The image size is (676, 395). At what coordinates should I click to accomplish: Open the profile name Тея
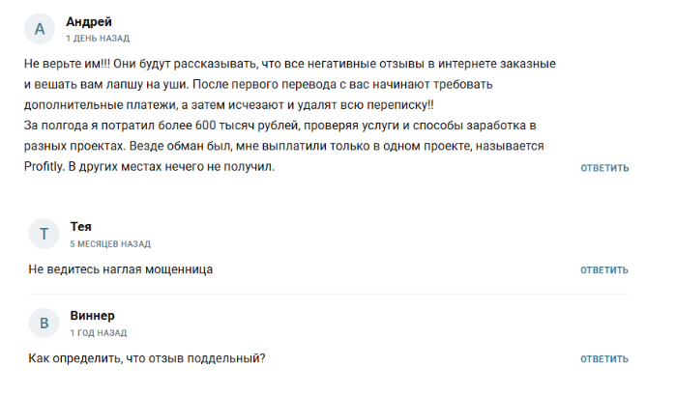pyautogui.click(x=81, y=226)
